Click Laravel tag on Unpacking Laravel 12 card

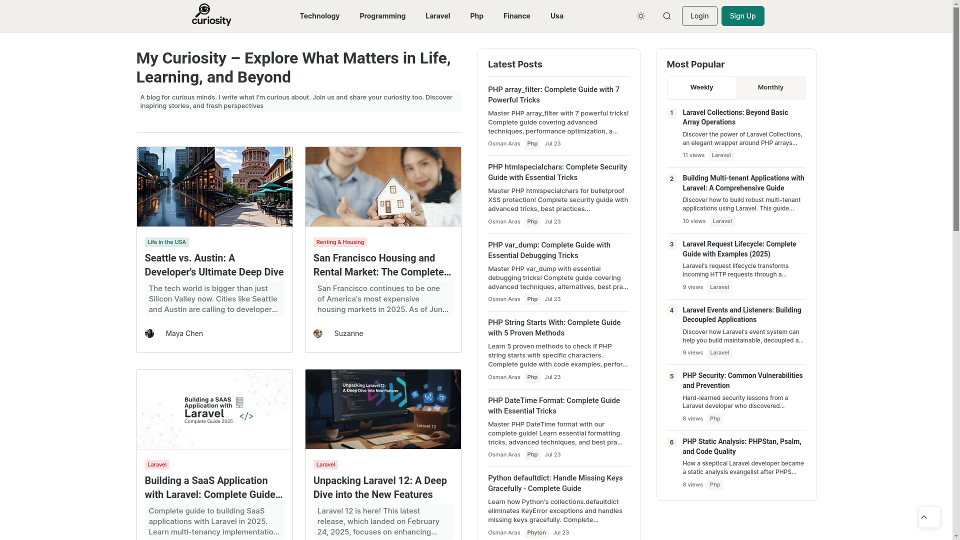(x=325, y=464)
